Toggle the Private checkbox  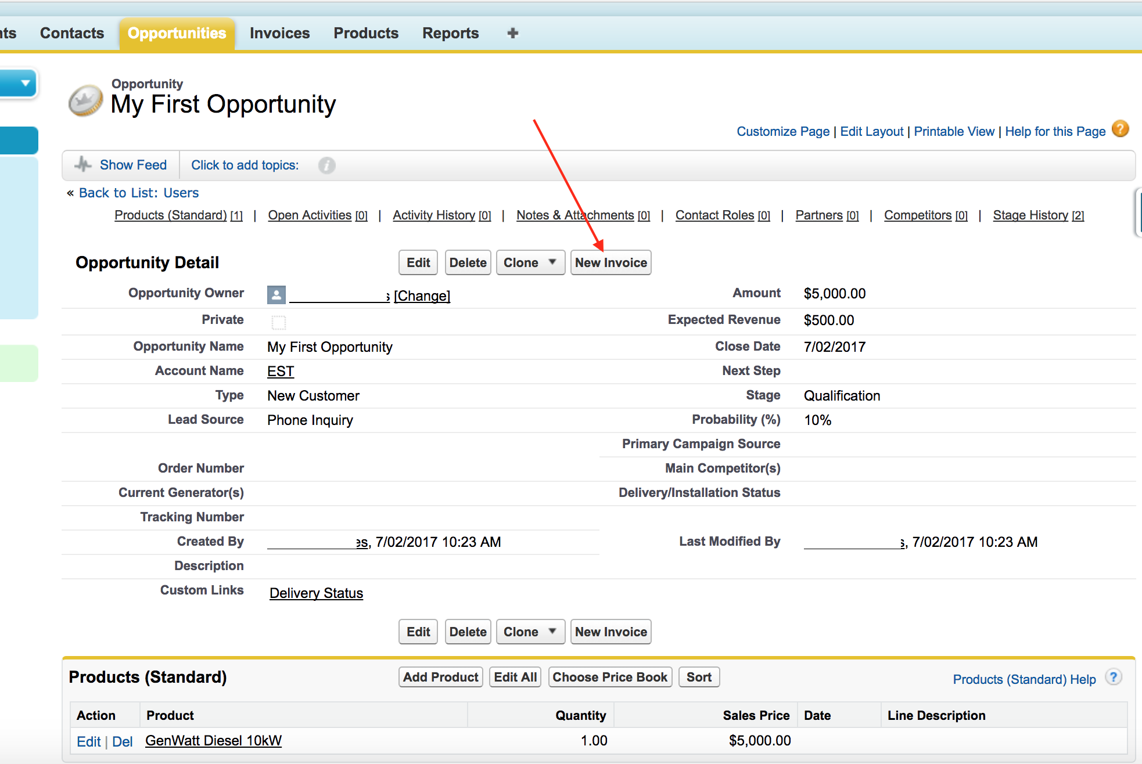[x=279, y=322]
